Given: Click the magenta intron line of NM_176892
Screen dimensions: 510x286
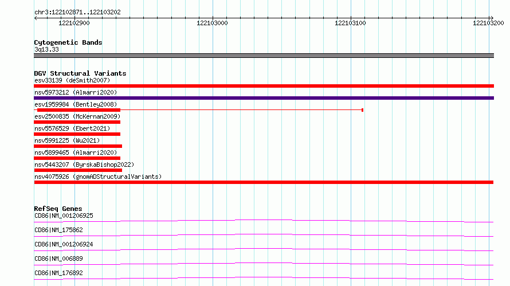Looking at the screenshot, I should (x=264, y=278).
